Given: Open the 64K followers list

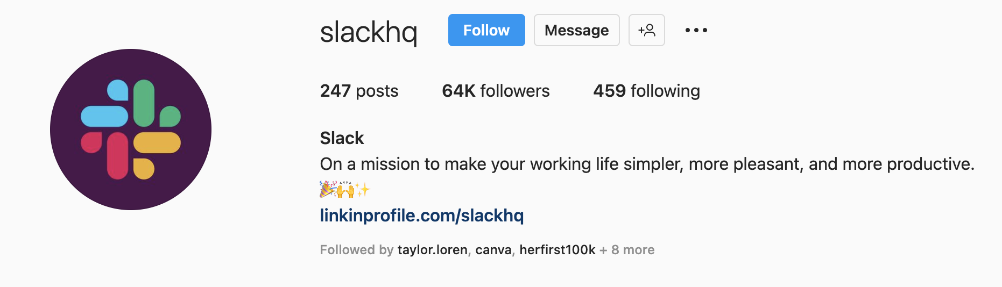Looking at the screenshot, I should point(496,91).
